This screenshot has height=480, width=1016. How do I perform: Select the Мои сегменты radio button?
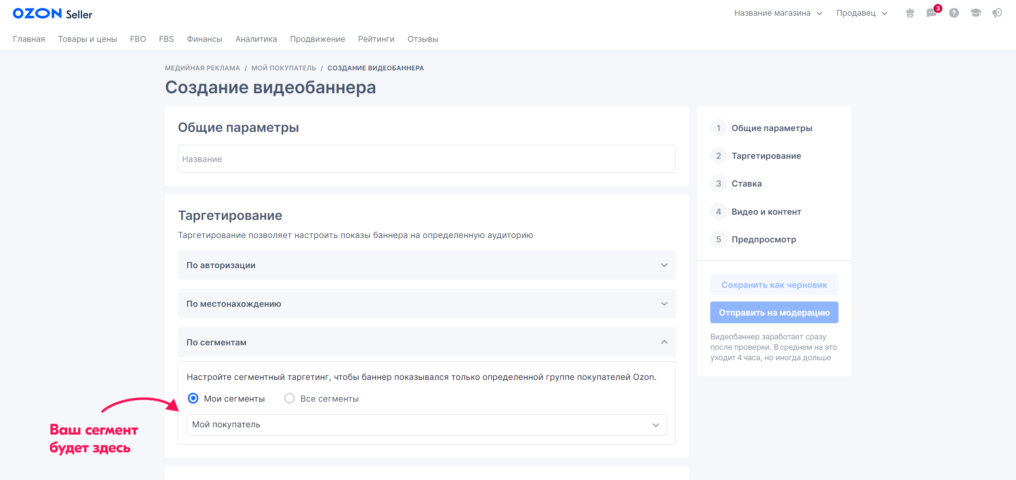[193, 398]
